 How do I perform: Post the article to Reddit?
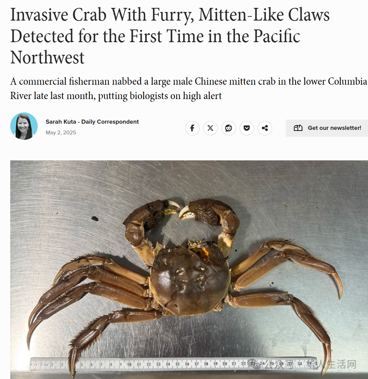coord(228,128)
